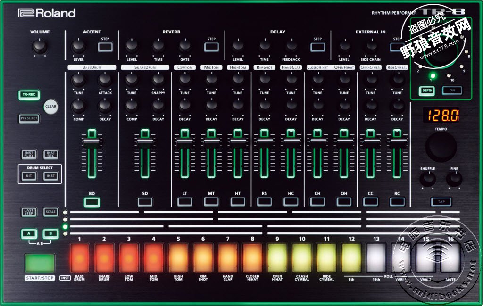Click the LAST STEP button
This screenshot has width=483, height=306.
click(x=29, y=212)
